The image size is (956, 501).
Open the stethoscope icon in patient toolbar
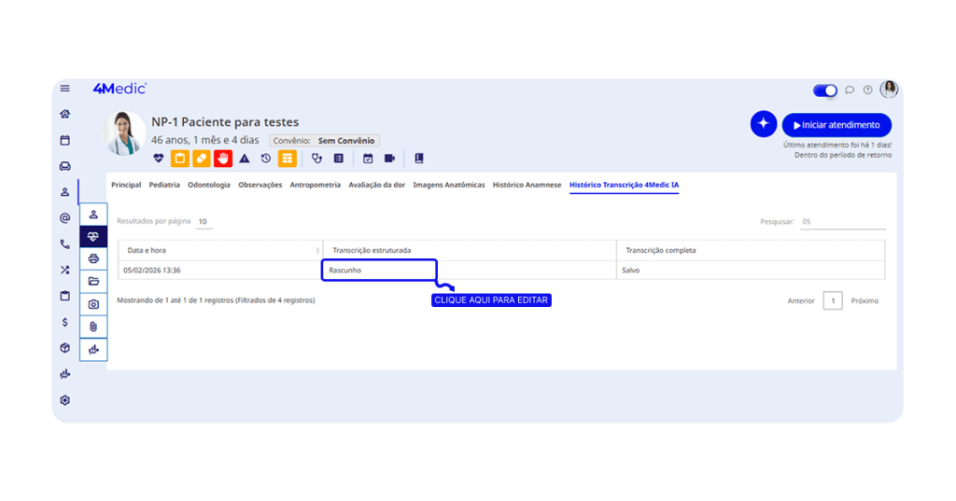(x=317, y=159)
